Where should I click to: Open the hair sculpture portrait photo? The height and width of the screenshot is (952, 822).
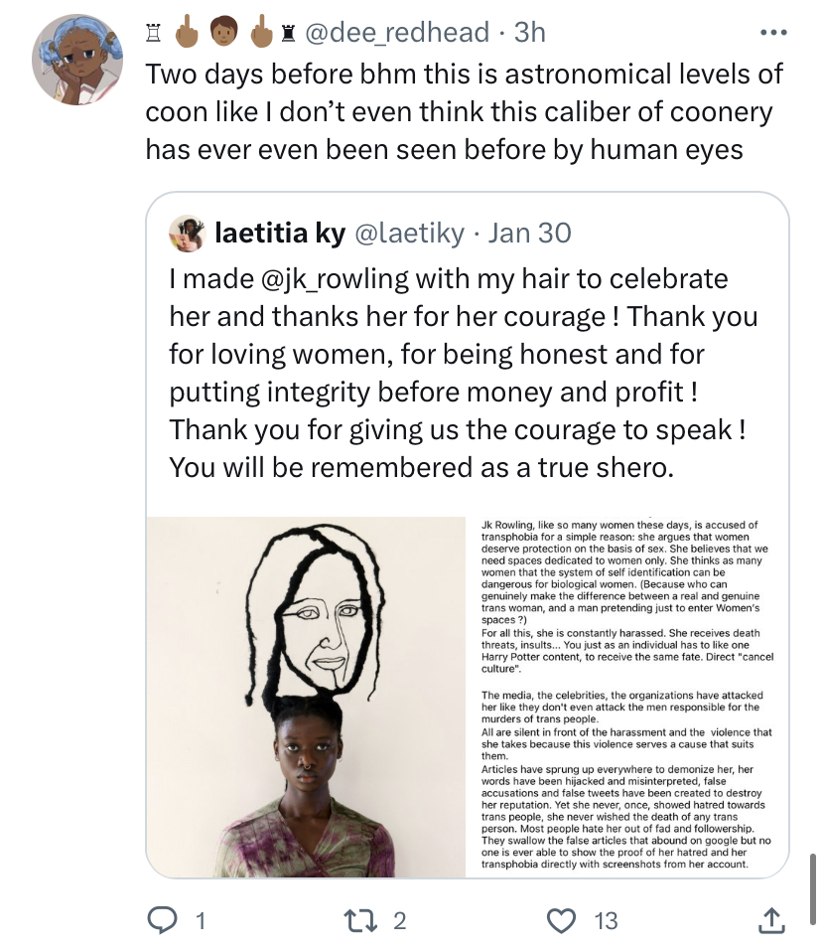click(307, 697)
